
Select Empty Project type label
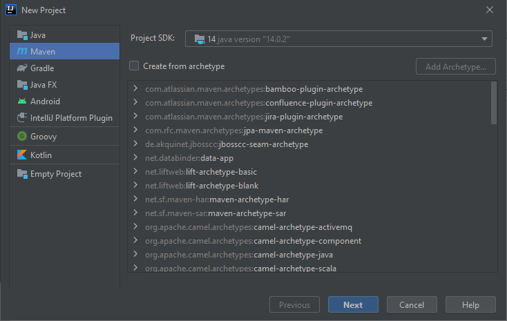tap(56, 174)
